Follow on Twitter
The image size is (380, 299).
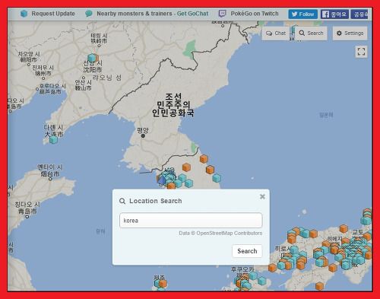pos(302,14)
